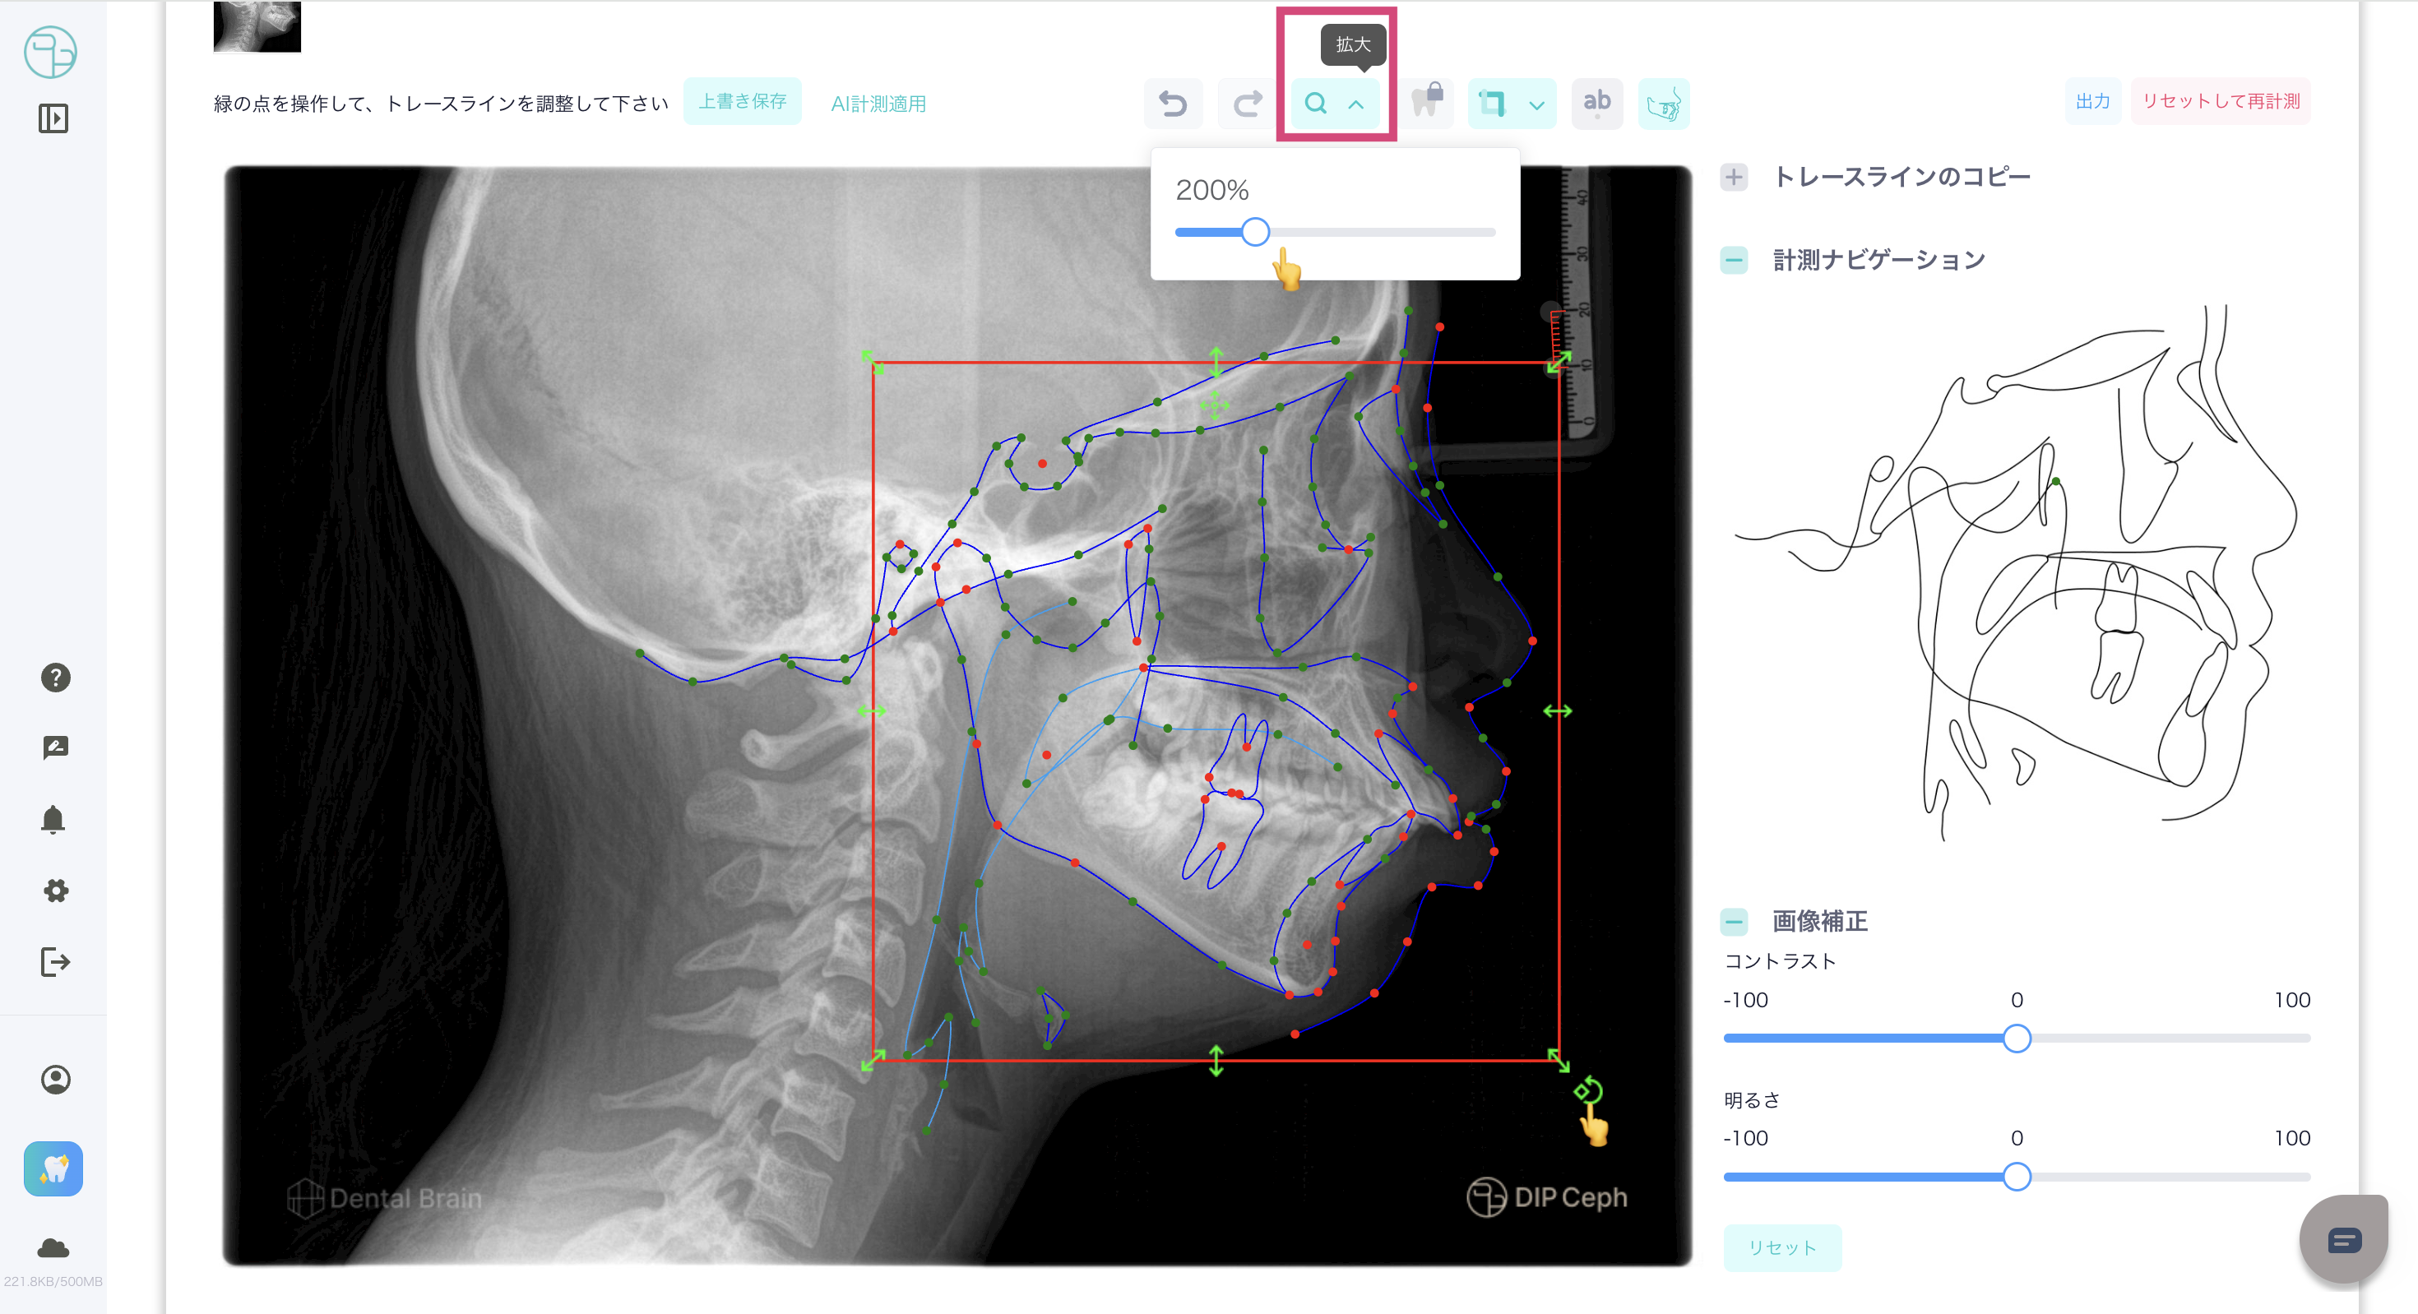Open the X-ray thumbnail at top

257,26
